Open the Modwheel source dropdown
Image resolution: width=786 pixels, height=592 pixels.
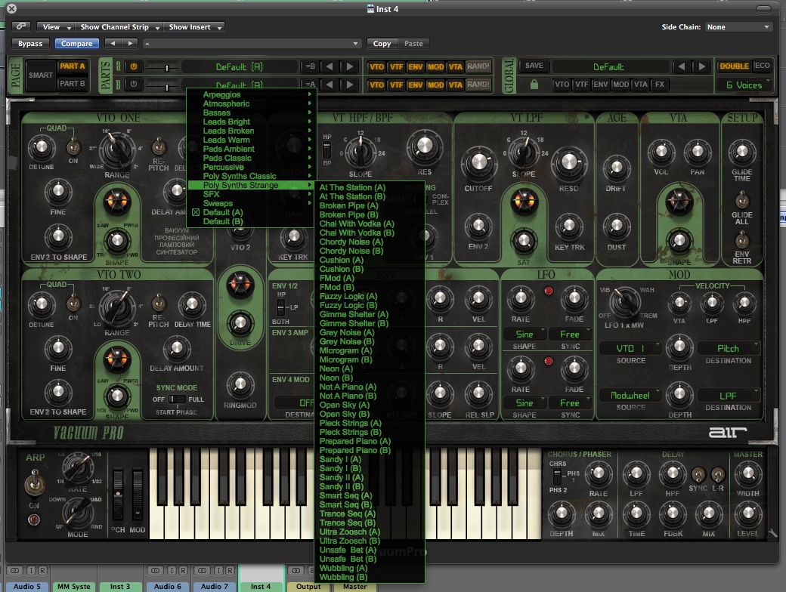(x=630, y=396)
